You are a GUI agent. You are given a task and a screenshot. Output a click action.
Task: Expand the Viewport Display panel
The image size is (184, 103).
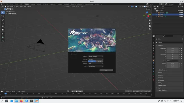(x=162, y=86)
